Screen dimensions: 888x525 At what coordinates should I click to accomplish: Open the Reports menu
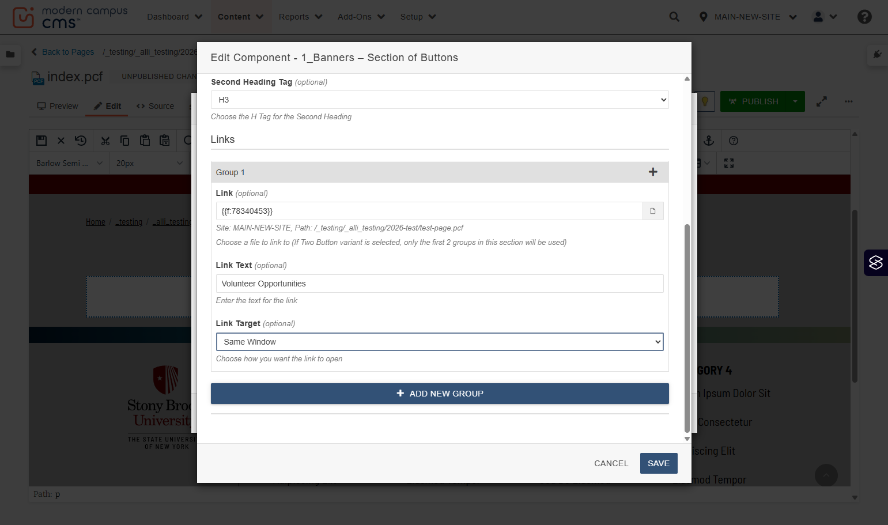[x=301, y=17]
